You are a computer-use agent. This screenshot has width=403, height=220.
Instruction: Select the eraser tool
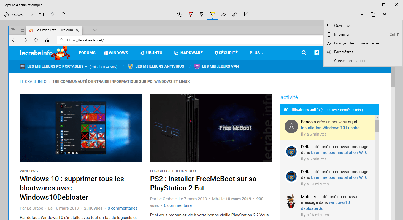[224, 15]
